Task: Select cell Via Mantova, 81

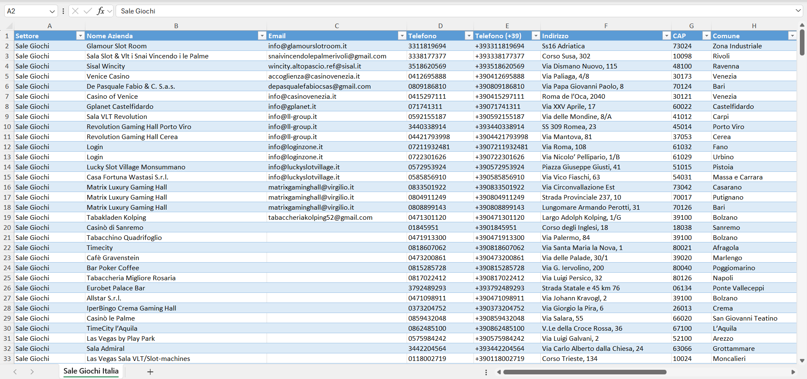Action: [606, 137]
